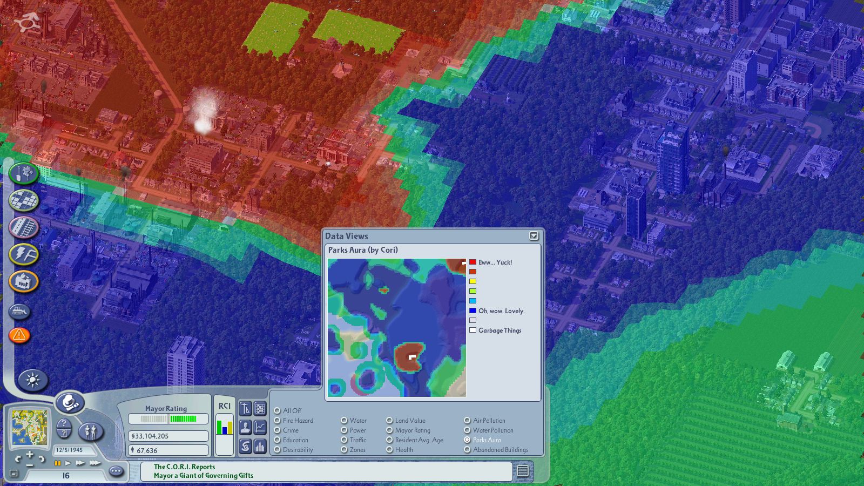Click the white 'Garbage Things' legend swatch
The height and width of the screenshot is (486, 864).
tap(473, 330)
